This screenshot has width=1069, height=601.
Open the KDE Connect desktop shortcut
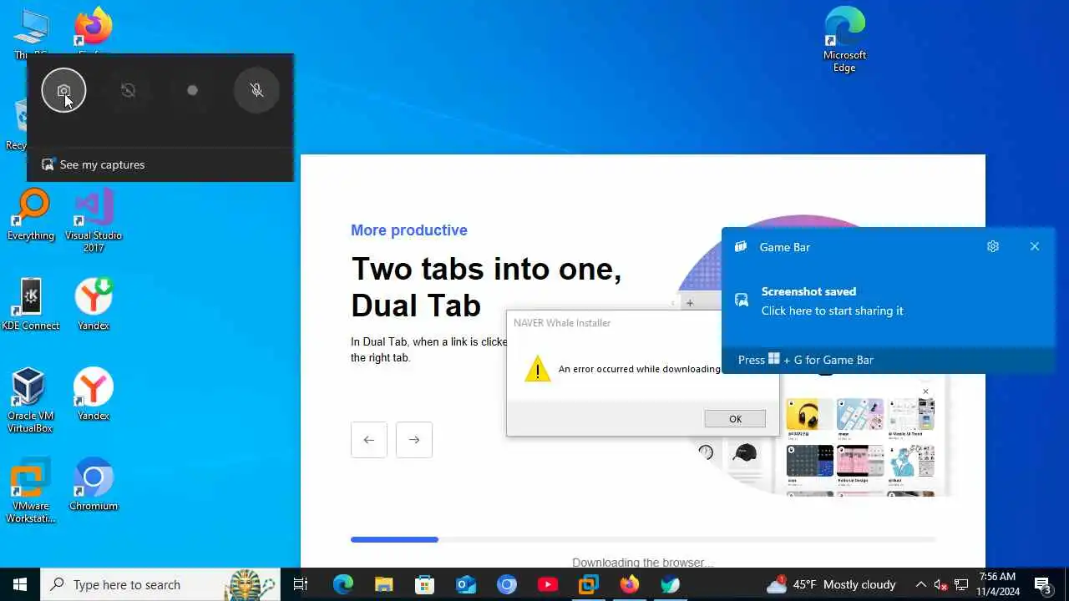(x=31, y=305)
